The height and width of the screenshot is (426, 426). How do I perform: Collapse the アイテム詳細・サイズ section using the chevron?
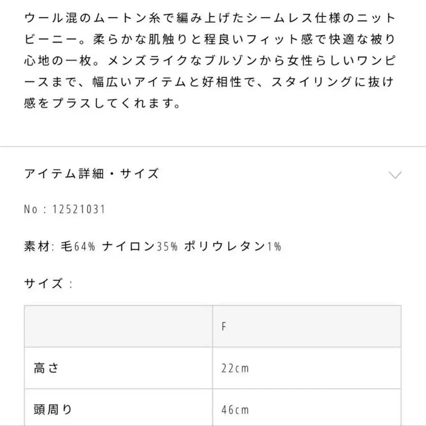pyautogui.click(x=394, y=176)
